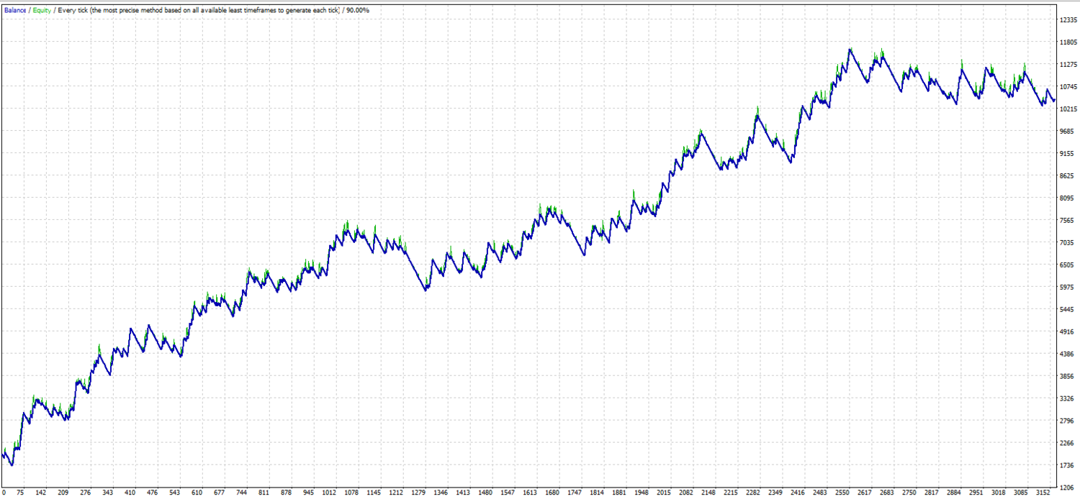Click the 7565 price scale label
Viewport: 1080px width, 499px height.
1068,221
